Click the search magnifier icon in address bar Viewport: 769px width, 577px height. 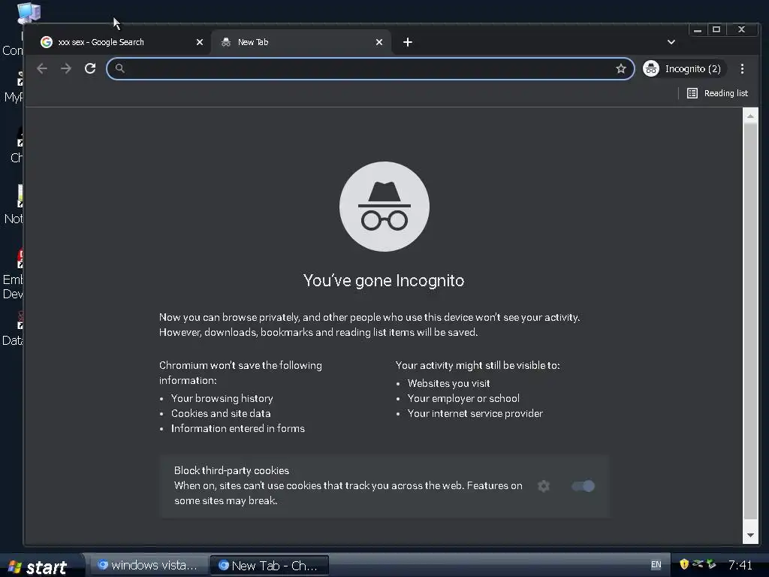tap(119, 68)
